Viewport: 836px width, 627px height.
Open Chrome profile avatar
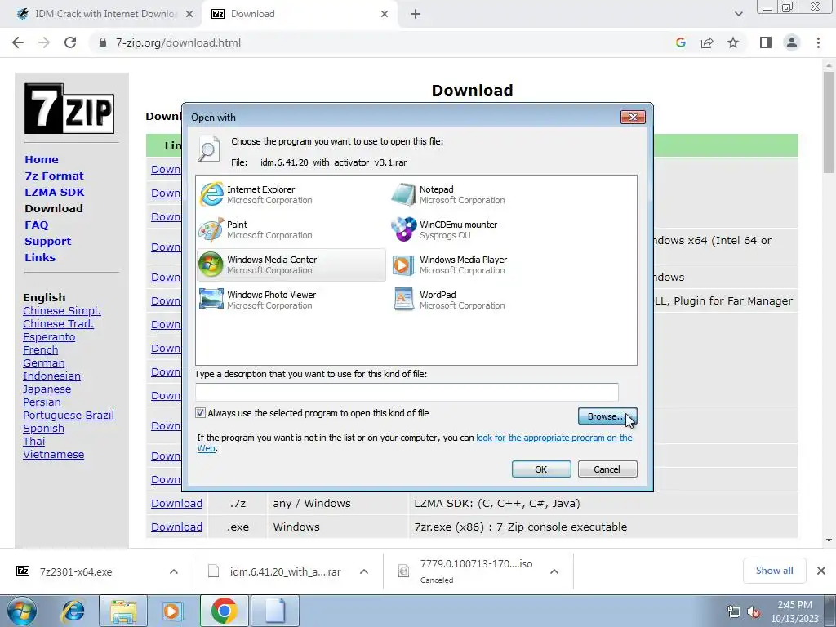792,42
